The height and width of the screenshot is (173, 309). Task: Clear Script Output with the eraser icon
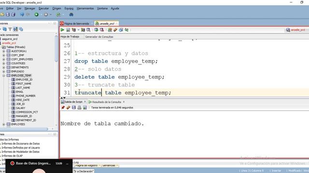[x=69, y=108]
